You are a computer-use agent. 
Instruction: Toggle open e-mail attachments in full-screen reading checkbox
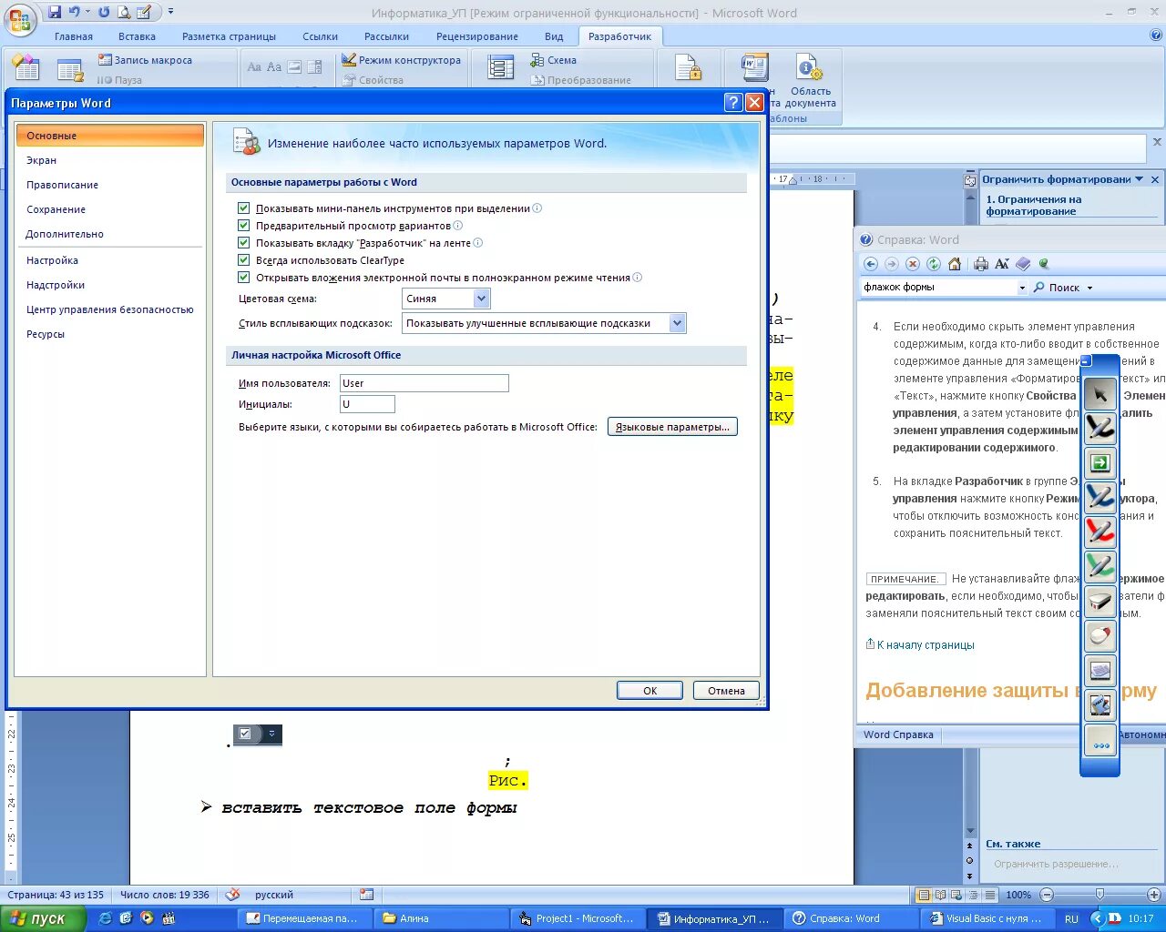pos(243,278)
